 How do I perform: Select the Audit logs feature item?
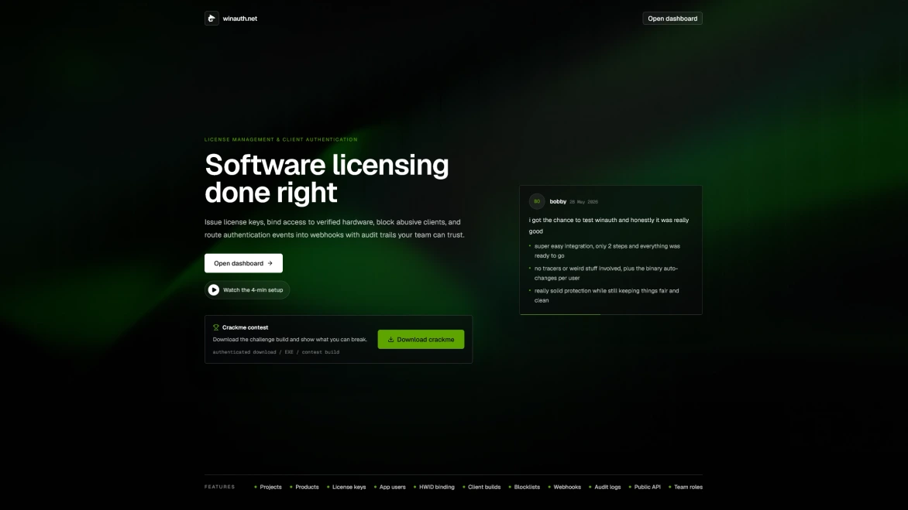click(604, 487)
